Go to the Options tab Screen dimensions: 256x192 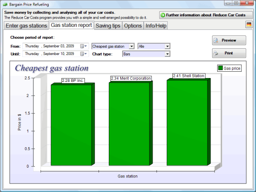pos(133,26)
